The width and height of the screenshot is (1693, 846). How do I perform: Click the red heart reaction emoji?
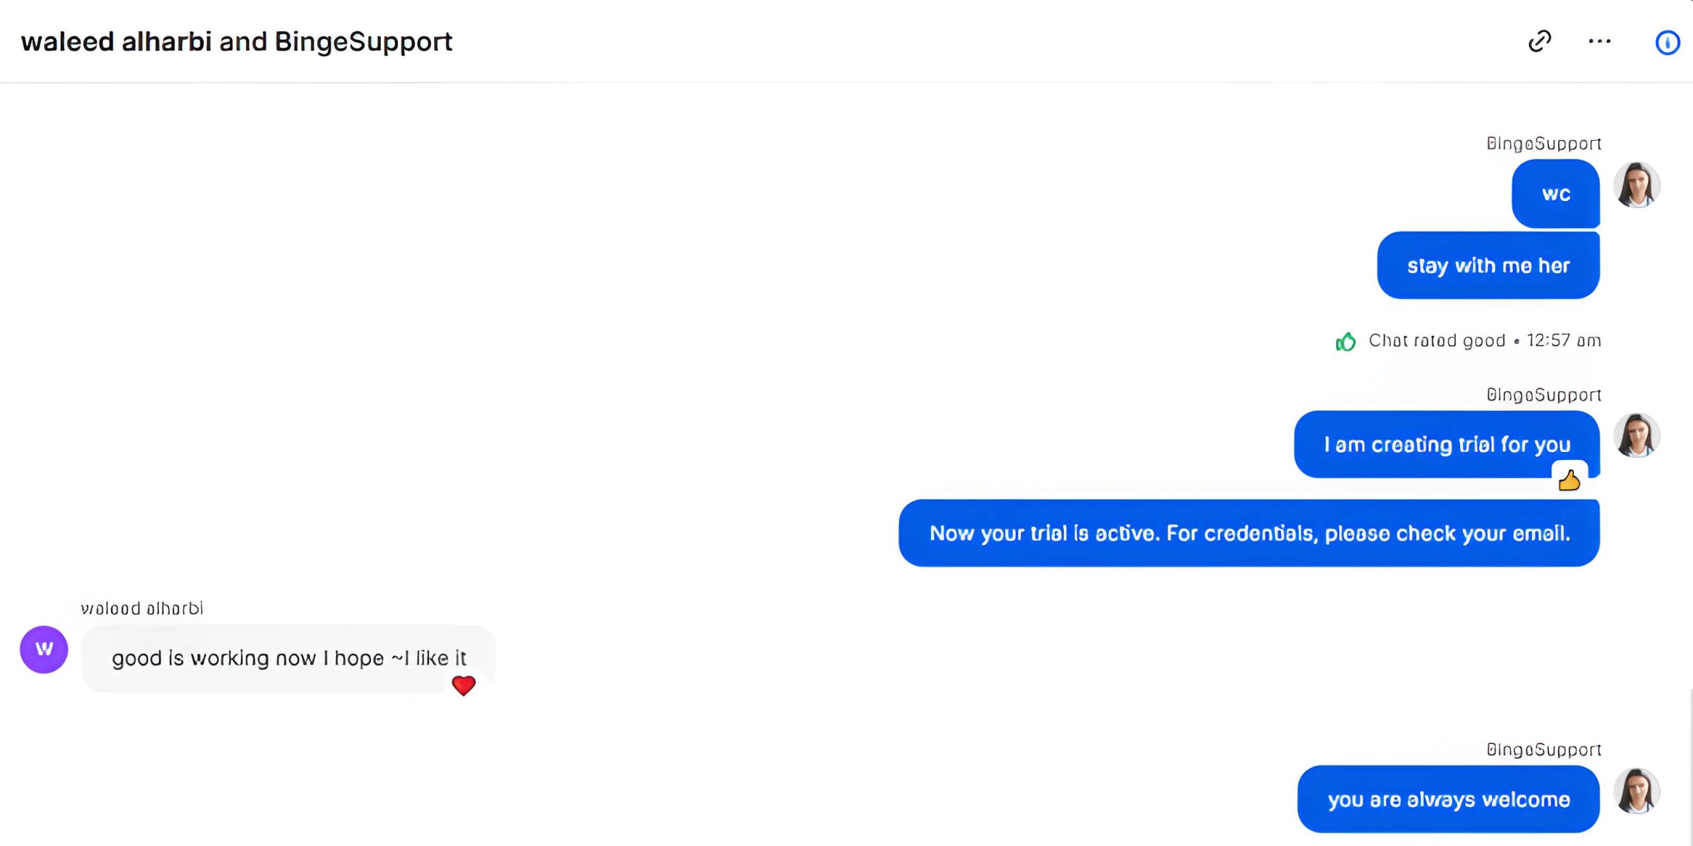[464, 685]
